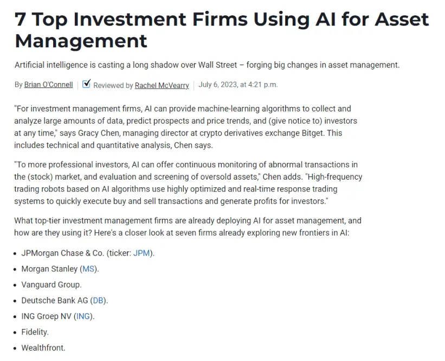
Task: Open the JPM ticker link
Action: click(141, 253)
